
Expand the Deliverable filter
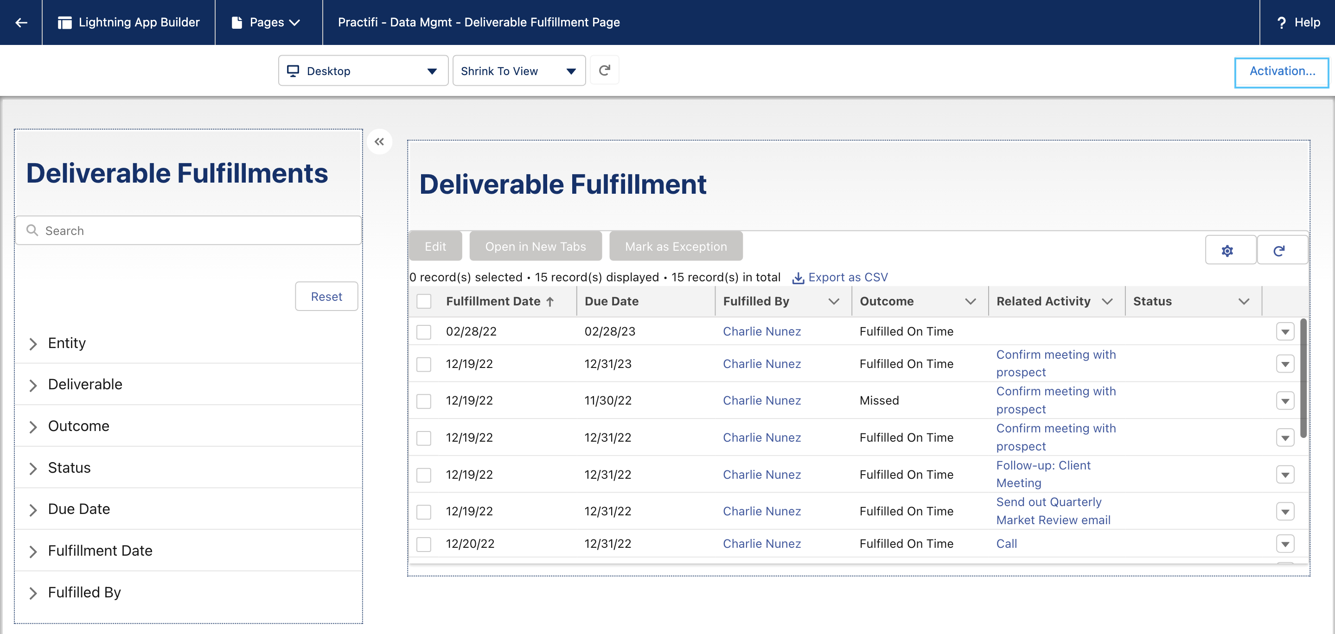[x=32, y=385]
